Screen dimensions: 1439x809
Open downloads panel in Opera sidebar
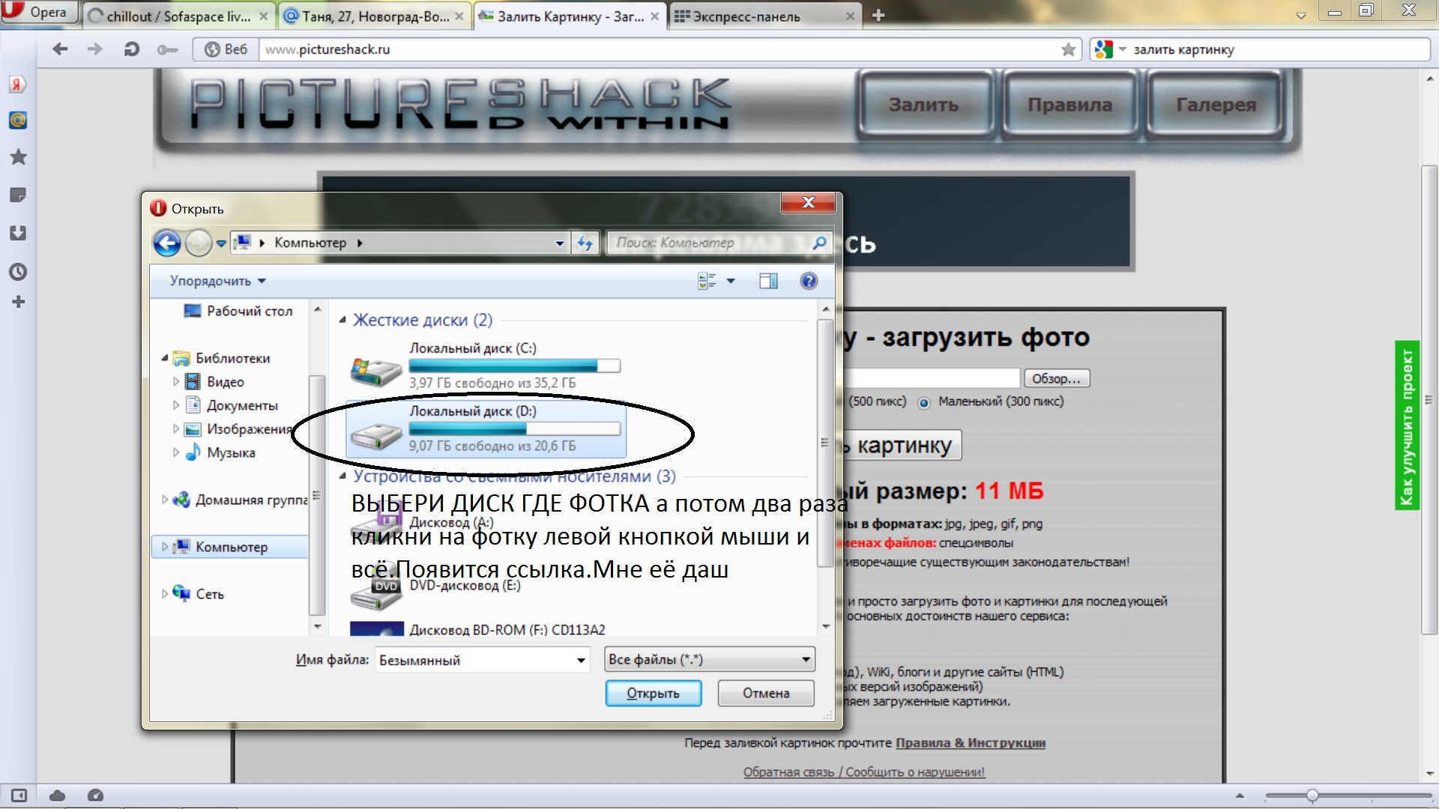(18, 233)
